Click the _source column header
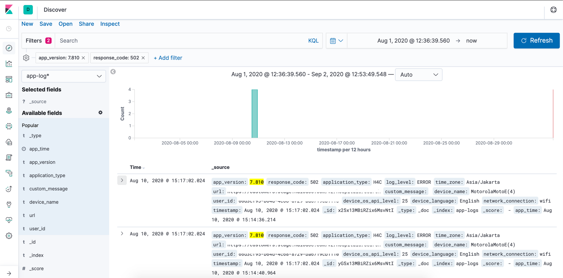The height and width of the screenshot is (278, 563). (x=220, y=167)
